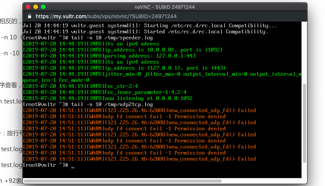Click the green zoom window button
Image resolution: width=325 pixels, height=186 pixels.
(x=43, y=7)
